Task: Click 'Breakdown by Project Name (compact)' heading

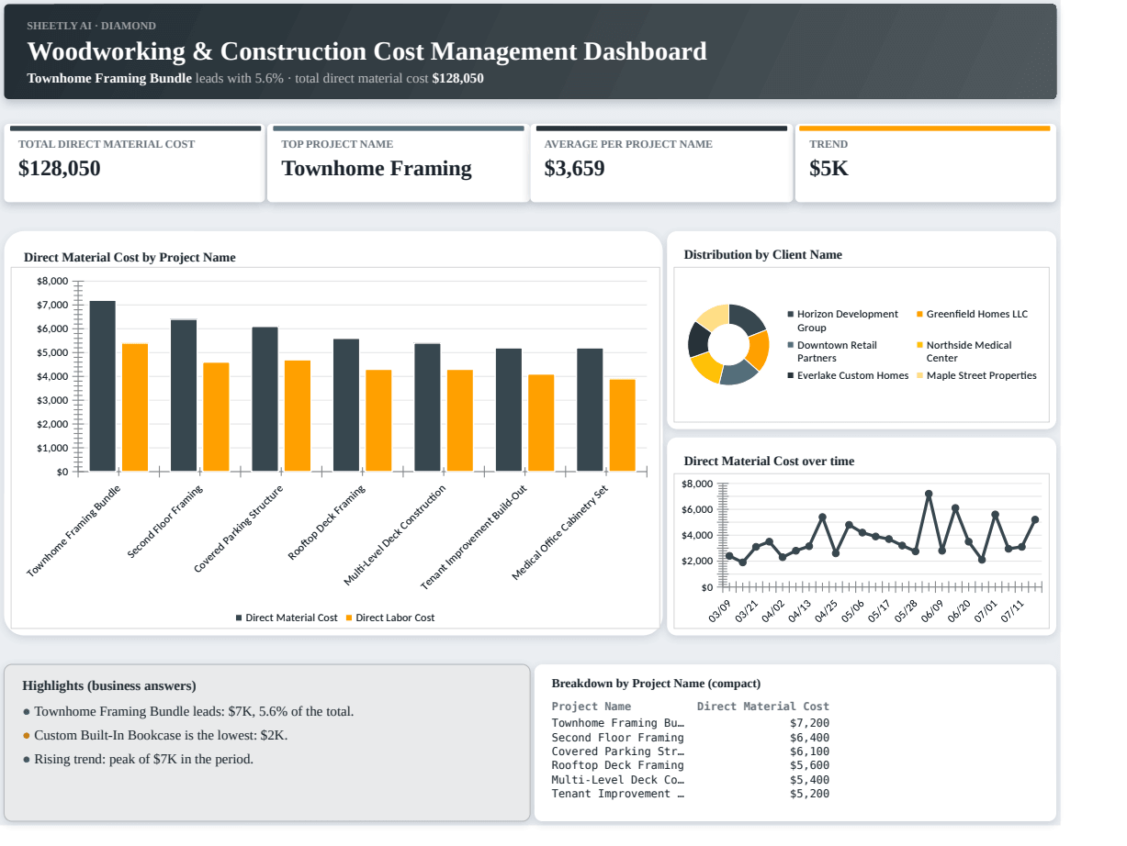Action: point(656,684)
